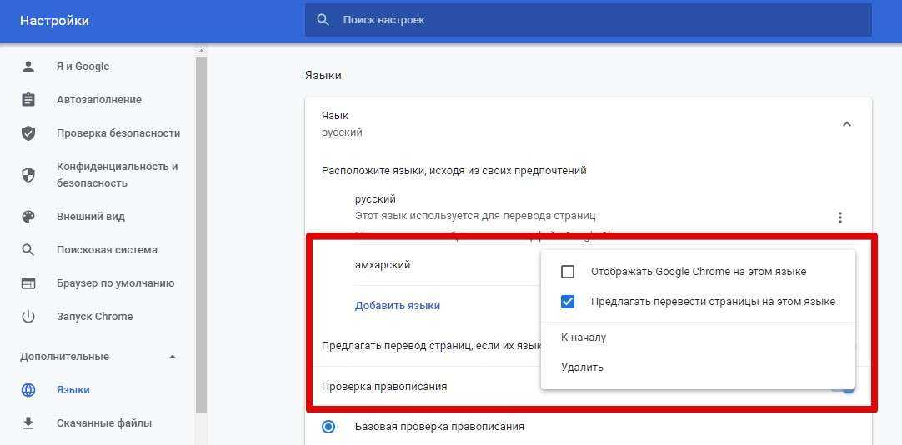
Task: Click the clipboard icon for Автозаполнение
Action: [28, 99]
